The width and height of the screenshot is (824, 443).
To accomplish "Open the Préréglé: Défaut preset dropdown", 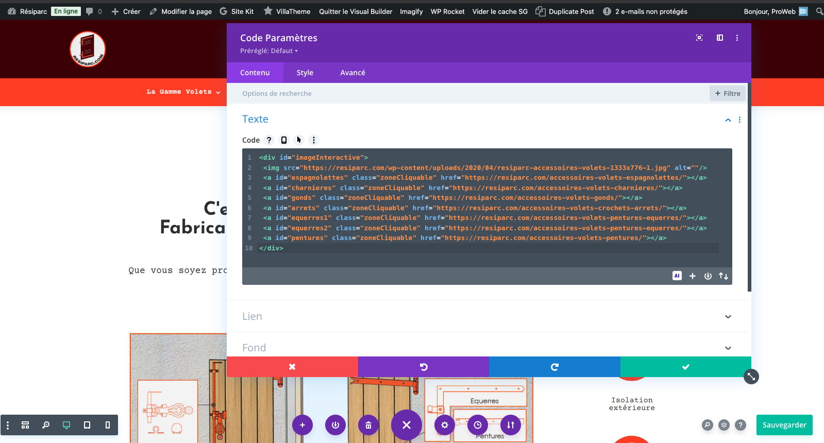I will point(269,51).
